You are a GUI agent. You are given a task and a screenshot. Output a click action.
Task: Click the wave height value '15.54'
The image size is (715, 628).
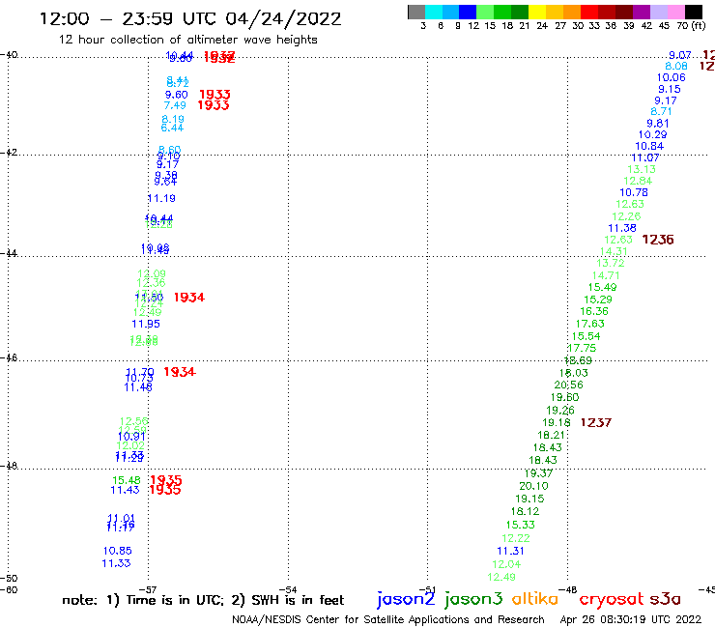586,336
